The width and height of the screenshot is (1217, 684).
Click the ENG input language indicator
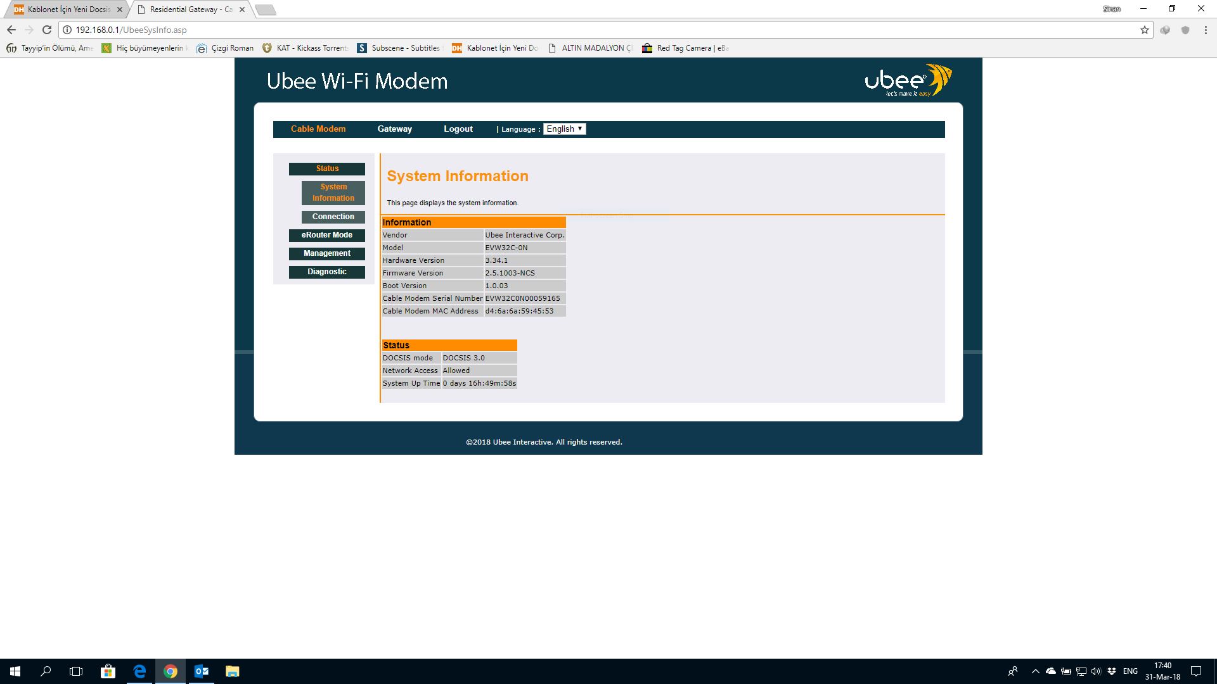(1130, 671)
